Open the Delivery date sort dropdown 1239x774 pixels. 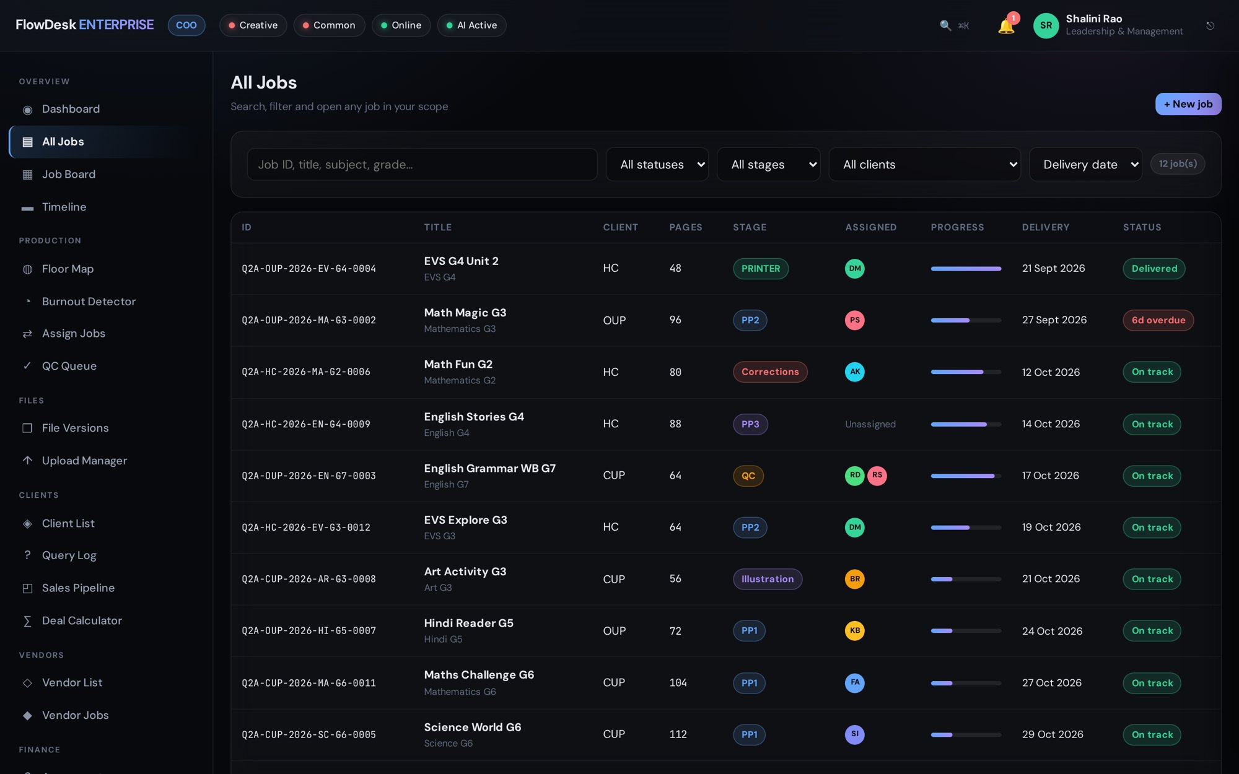click(x=1085, y=165)
